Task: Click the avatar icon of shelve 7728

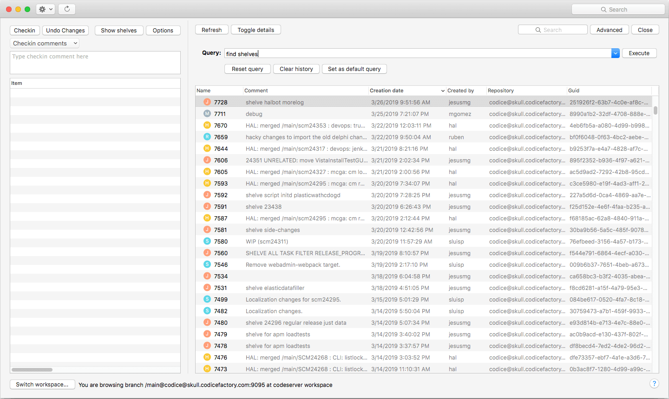Action: [207, 102]
